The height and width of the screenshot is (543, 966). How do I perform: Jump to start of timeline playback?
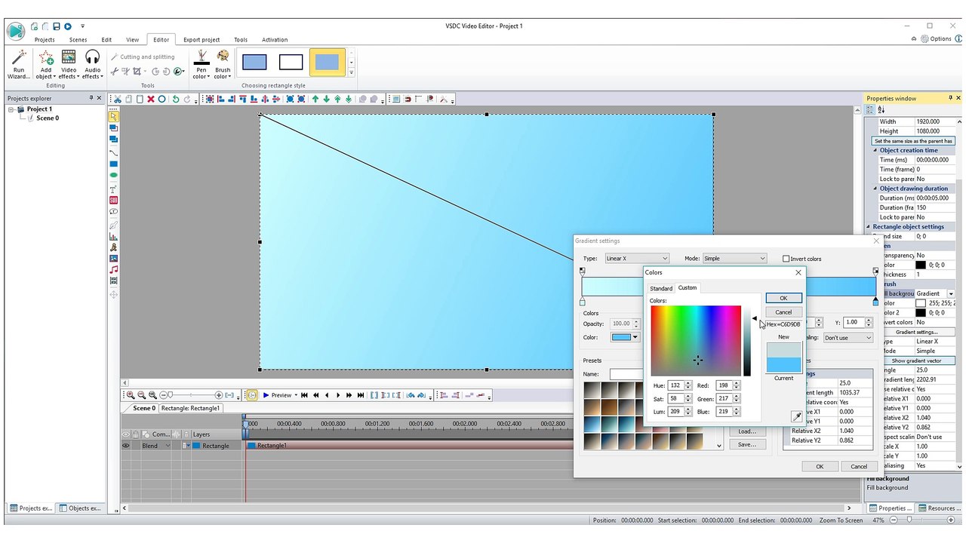coord(304,395)
